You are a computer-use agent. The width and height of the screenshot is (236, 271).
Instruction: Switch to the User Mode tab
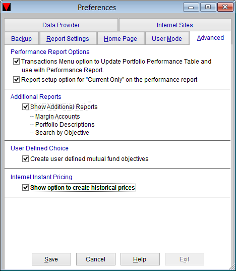167,38
